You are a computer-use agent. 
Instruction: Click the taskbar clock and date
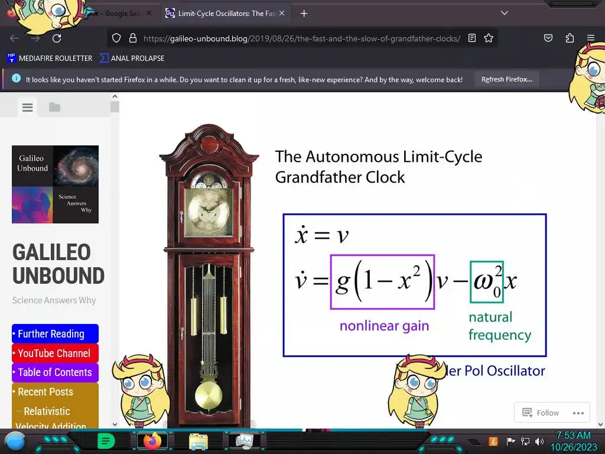pyautogui.click(x=573, y=441)
